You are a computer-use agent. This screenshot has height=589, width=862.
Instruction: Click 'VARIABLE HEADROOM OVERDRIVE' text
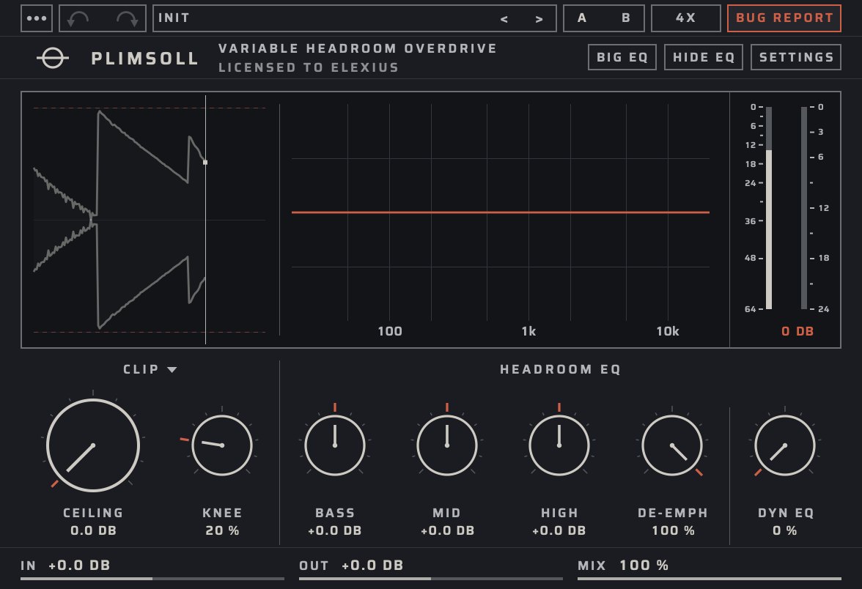tap(358, 48)
